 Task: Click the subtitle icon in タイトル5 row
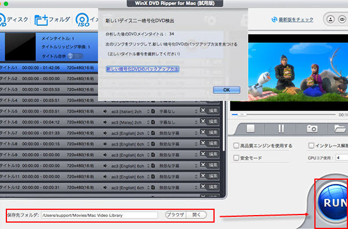153,111
